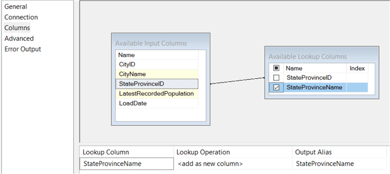Click the StateProvinceName Lookup Column cell
The height and width of the screenshot is (174, 390).
pos(127,164)
